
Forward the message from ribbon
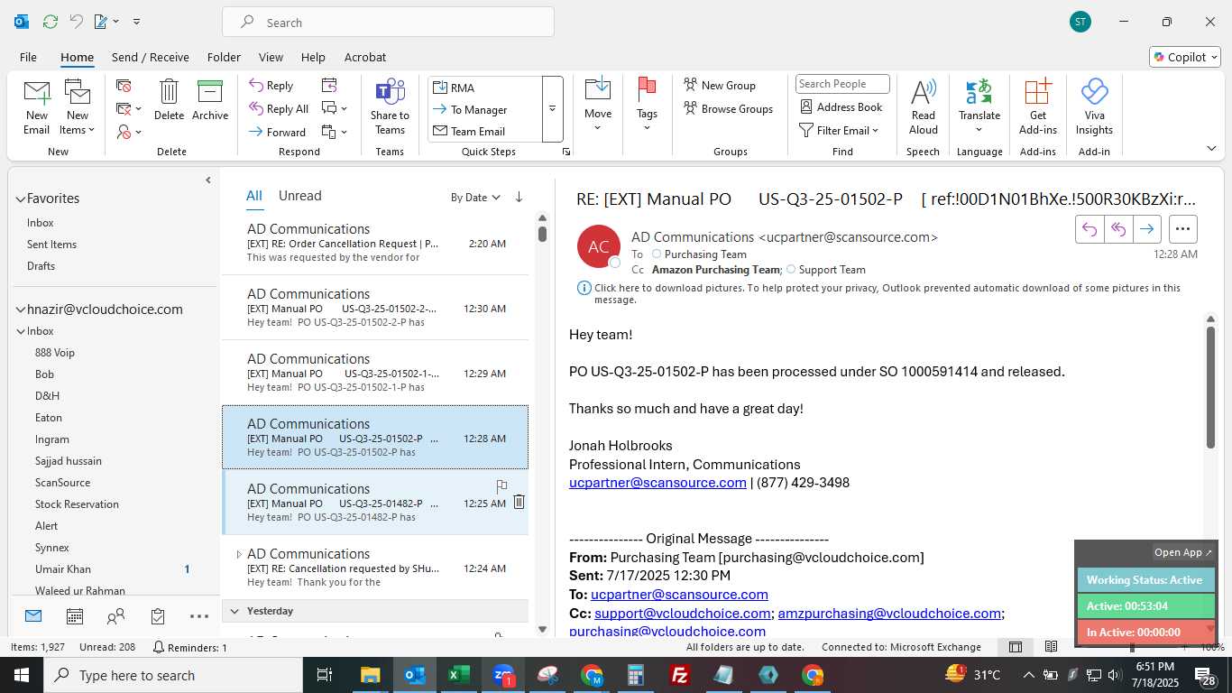point(278,132)
